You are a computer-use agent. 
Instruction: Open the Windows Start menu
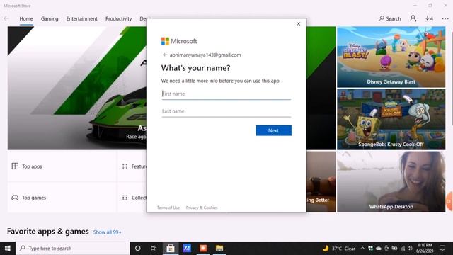(x=8, y=249)
